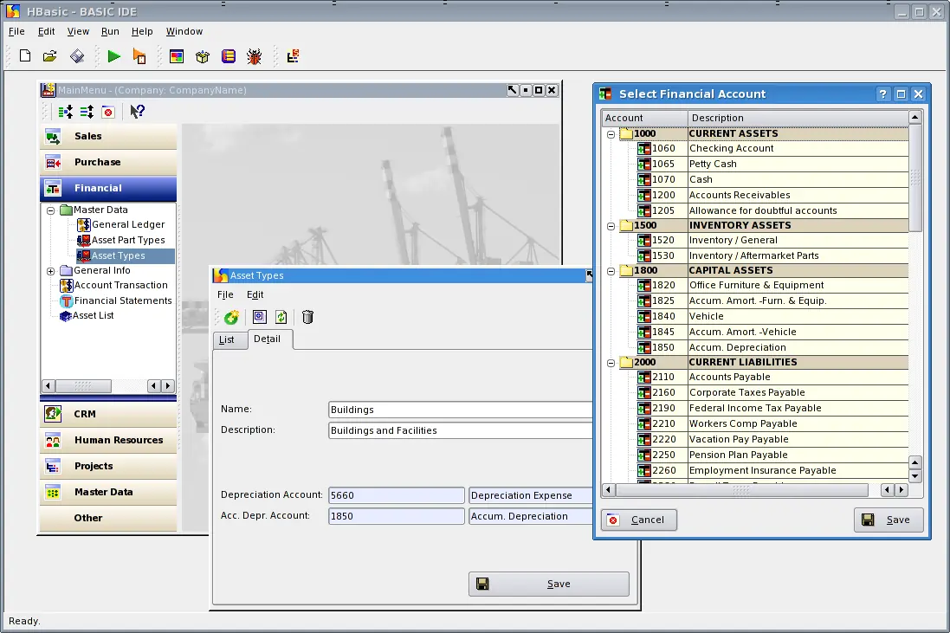This screenshot has height=633, width=950.
Task: Switch to the List tab
Action: 227,339
